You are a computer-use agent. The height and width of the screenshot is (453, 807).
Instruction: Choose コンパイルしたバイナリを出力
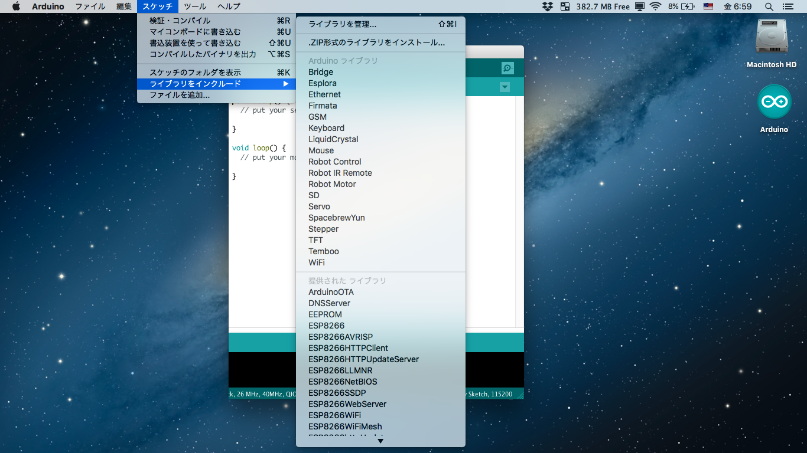pos(216,54)
